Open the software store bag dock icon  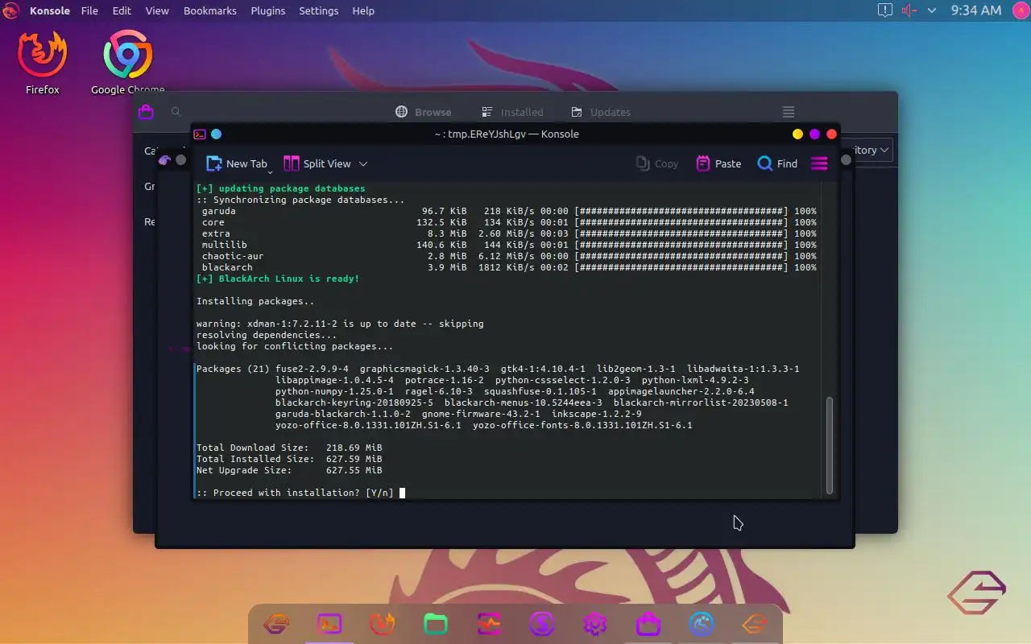[648, 623]
